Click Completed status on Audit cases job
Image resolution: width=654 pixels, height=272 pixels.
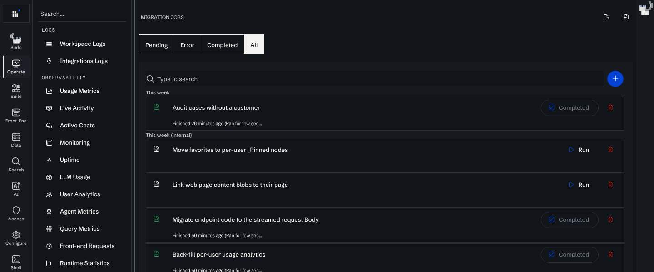[570, 108]
